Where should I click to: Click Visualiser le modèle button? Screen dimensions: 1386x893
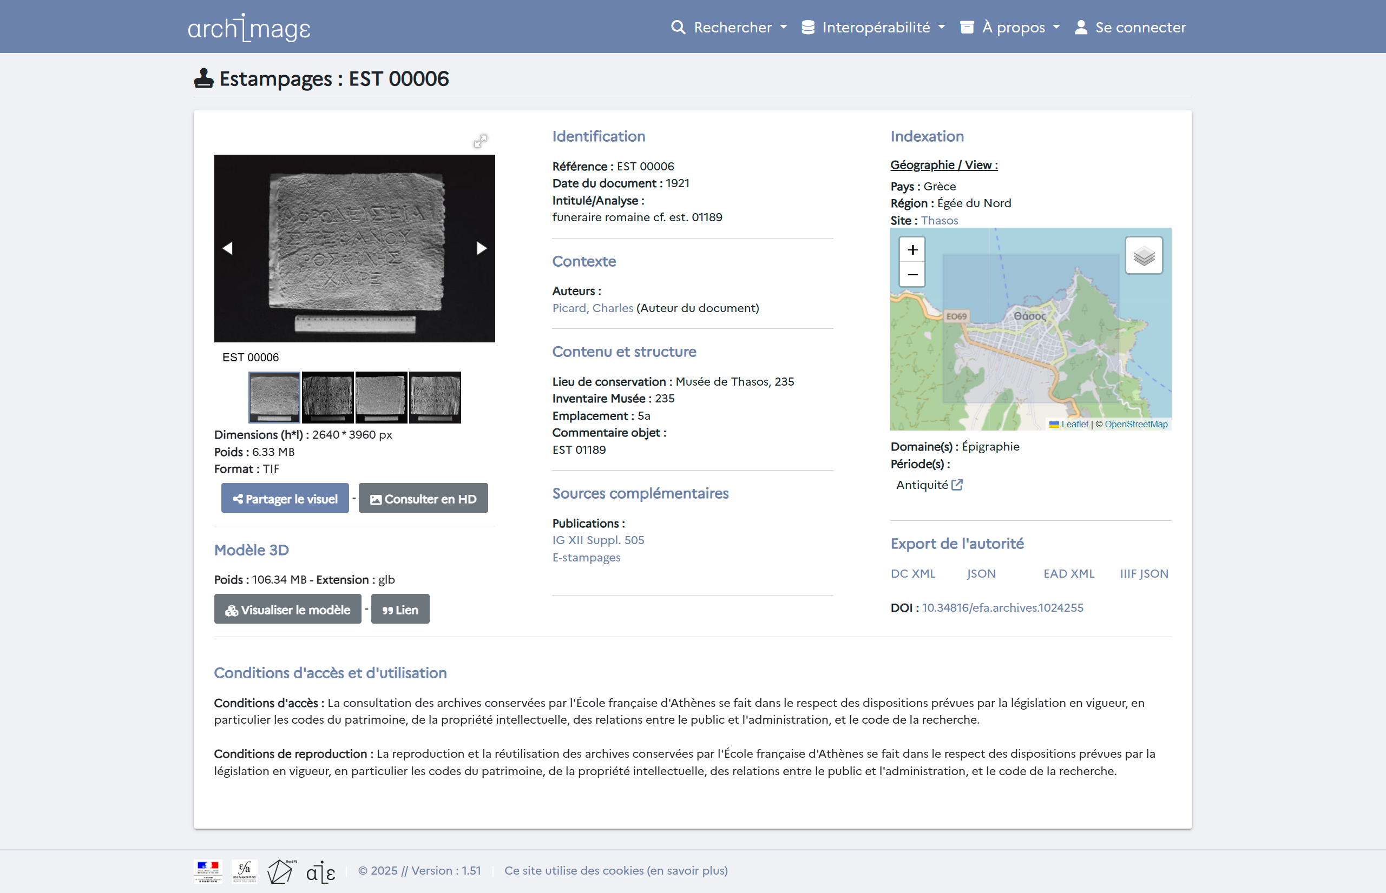(x=288, y=610)
